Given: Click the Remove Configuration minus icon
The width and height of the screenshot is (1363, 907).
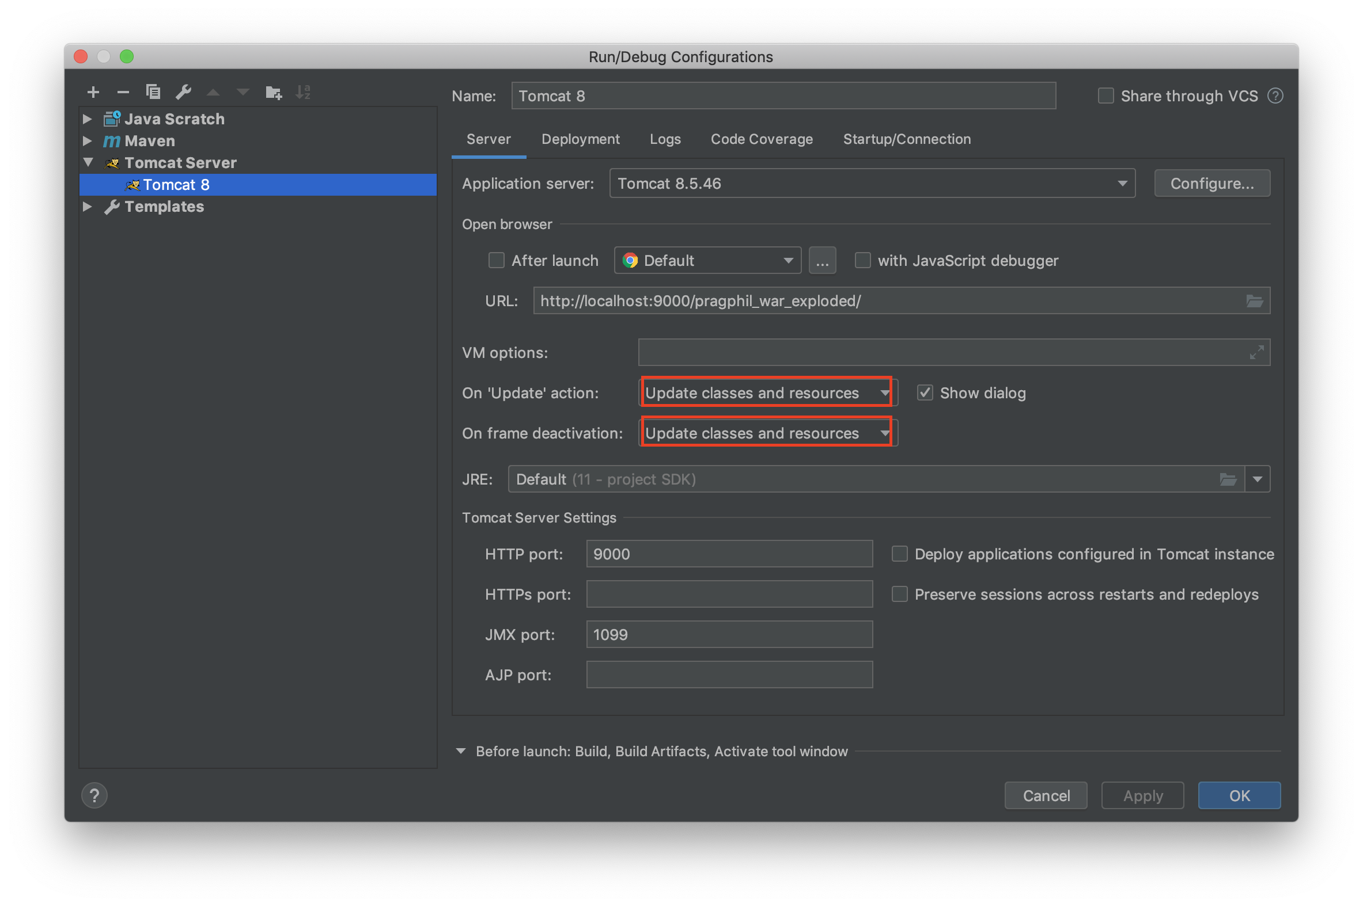Looking at the screenshot, I should point(123,92).
